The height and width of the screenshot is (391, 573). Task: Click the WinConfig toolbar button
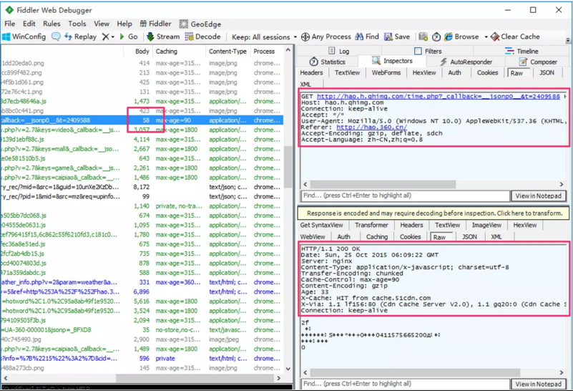click(x=24, y=37)
